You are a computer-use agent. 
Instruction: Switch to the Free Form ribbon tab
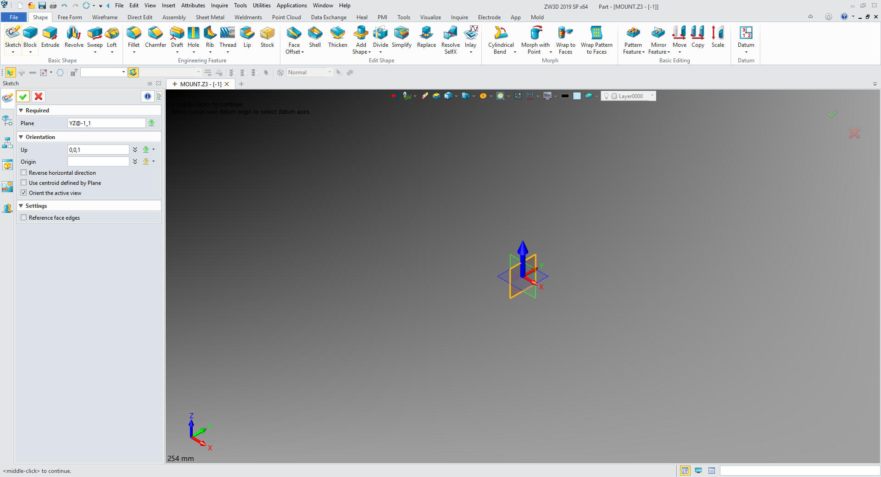(x=70, y=17)
